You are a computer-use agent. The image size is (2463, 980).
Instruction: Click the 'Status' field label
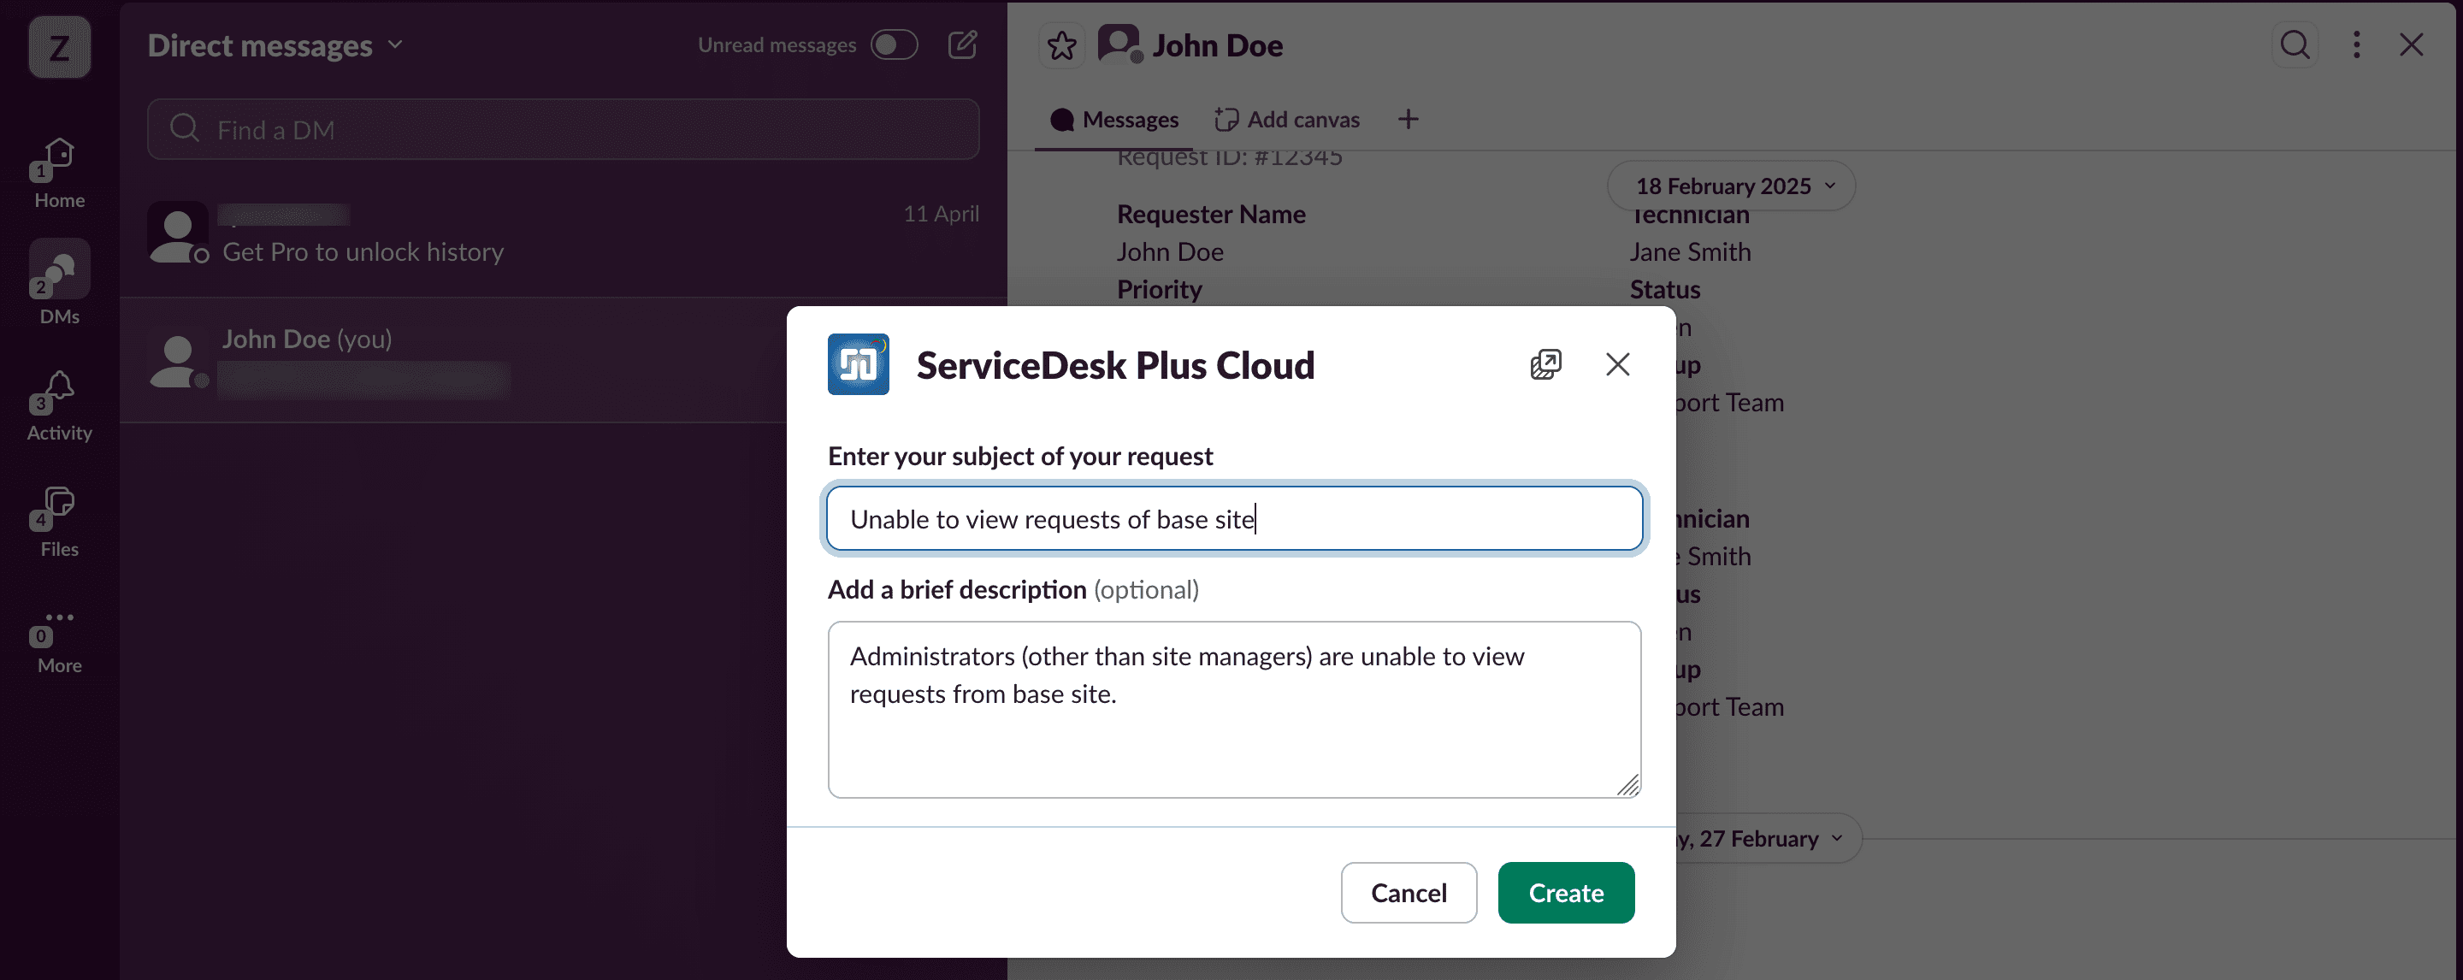1666,290
